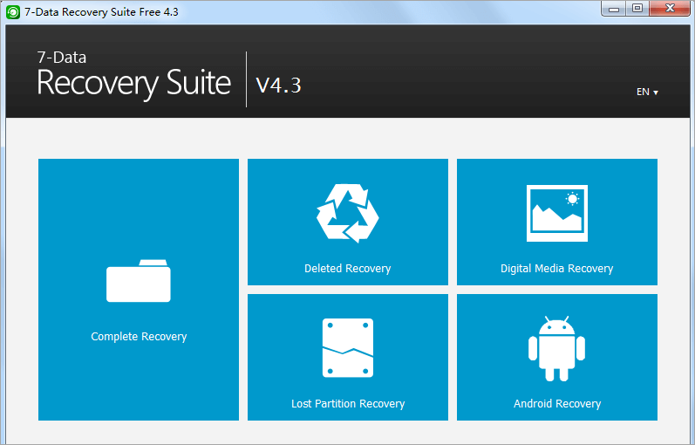695x445 pixels.
Task: Open the EN language dropdown
Action: pyautogui.click(x=643, y=92)
